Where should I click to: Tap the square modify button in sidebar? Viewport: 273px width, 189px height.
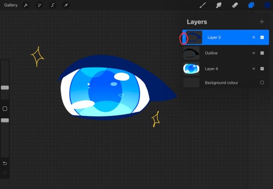pyautogui.click(x=5, y=109)
